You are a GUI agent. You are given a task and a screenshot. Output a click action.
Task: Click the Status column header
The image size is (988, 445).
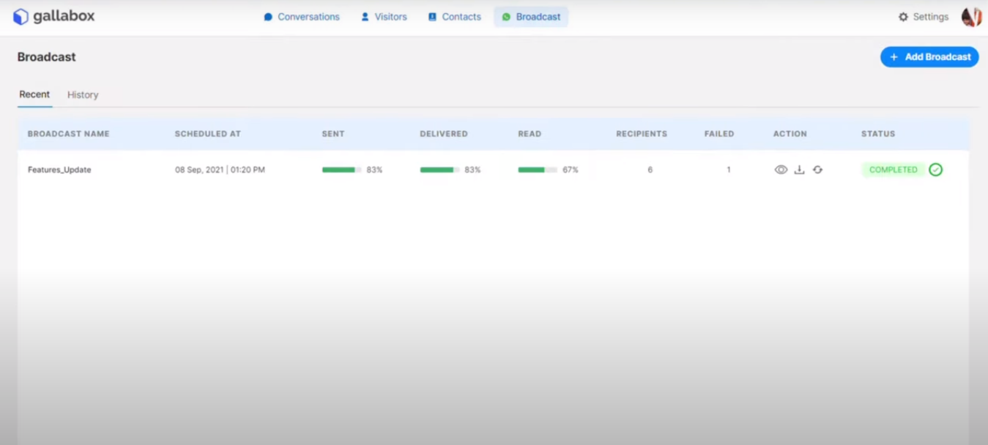pyautogui.click(x=878, y=134)
